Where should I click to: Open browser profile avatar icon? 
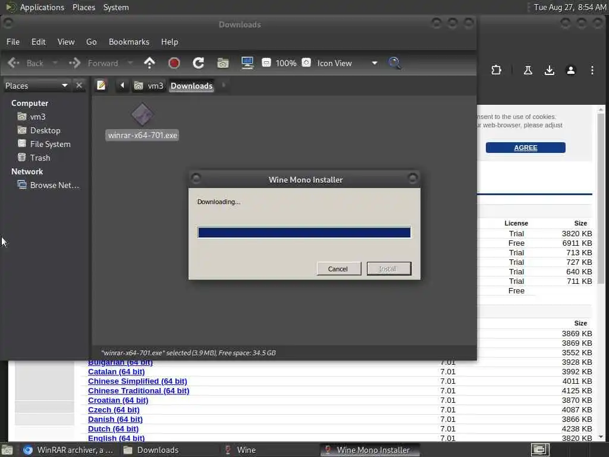coord(571,70)
